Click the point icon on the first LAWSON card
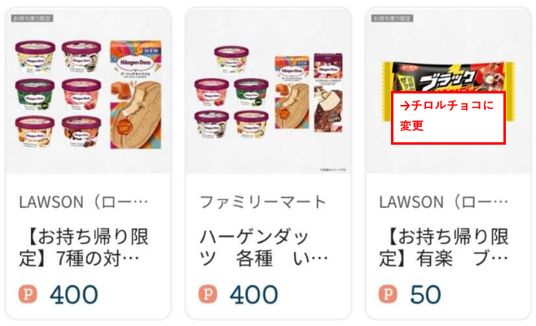Screen dimensions: 536x326 [x=28, y=293]
